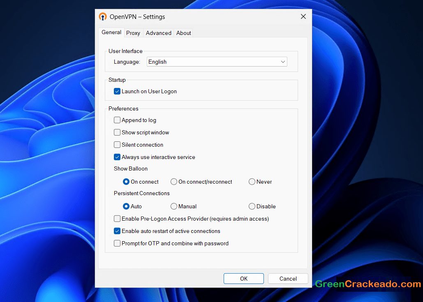Open the About tab

(183, 33)
